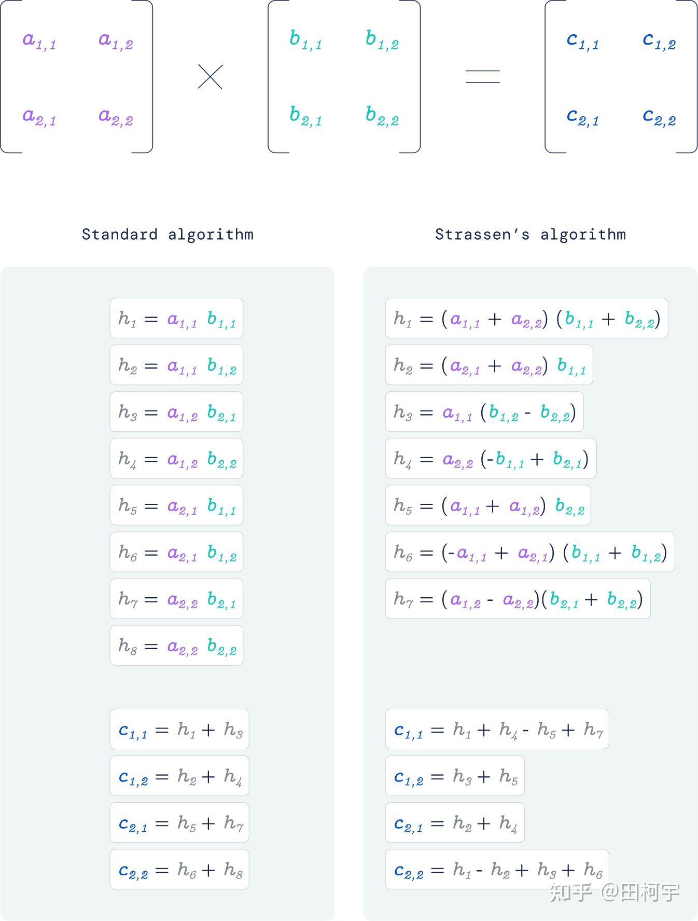
Task: Click the purple a2,1 matrix entry
Action: pyautogui.click(x=39, y=116)
